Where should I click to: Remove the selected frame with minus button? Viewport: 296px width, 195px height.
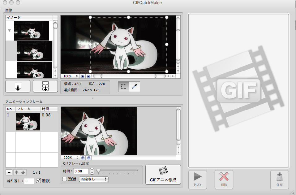coord(9,172)
